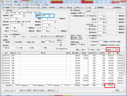Open the ヘルプ menu
The width and height of the screenshot is (127, 96).
45,5
